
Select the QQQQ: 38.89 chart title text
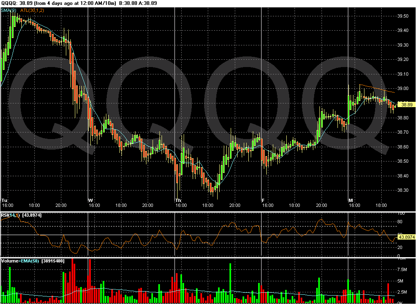click(17, 3)
